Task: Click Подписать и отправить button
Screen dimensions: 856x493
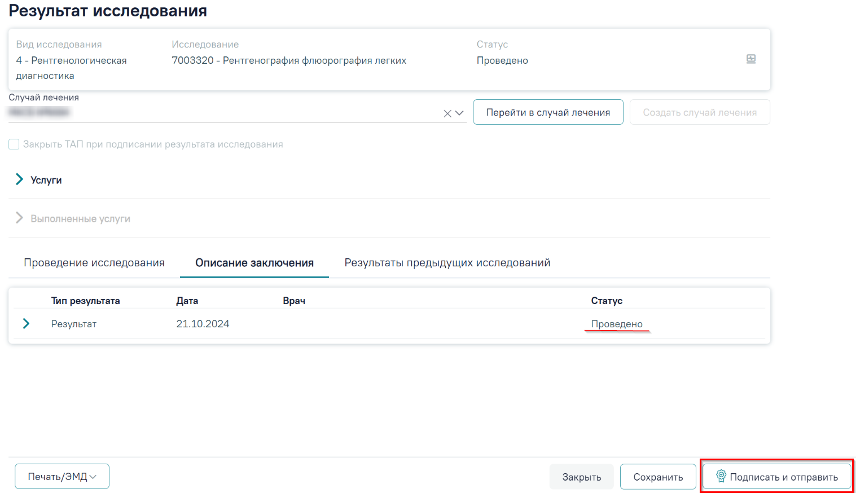Action: click(777, 477)
